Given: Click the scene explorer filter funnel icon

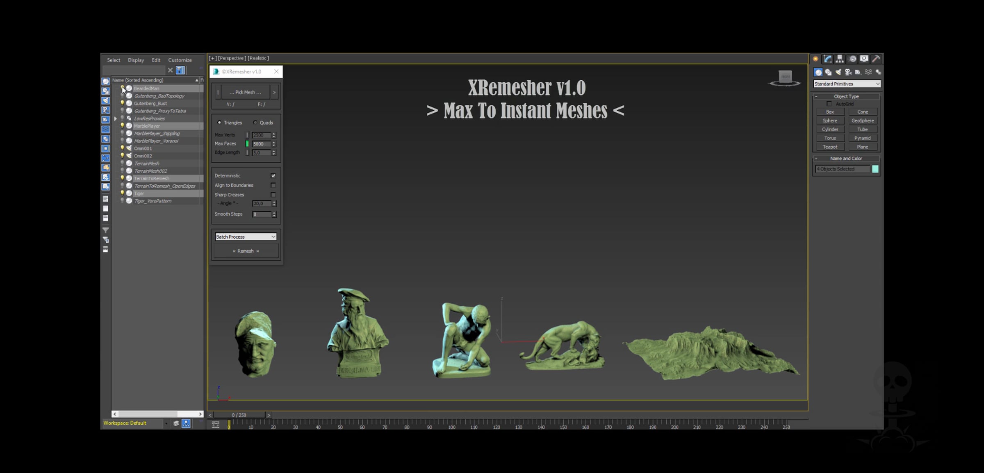Looking at the screenshot, I should (x=105, y=230).
